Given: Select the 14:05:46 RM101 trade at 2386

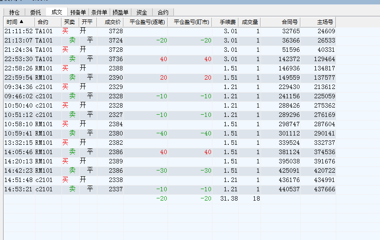Looking at the screenshot, I should coord(133,152).
